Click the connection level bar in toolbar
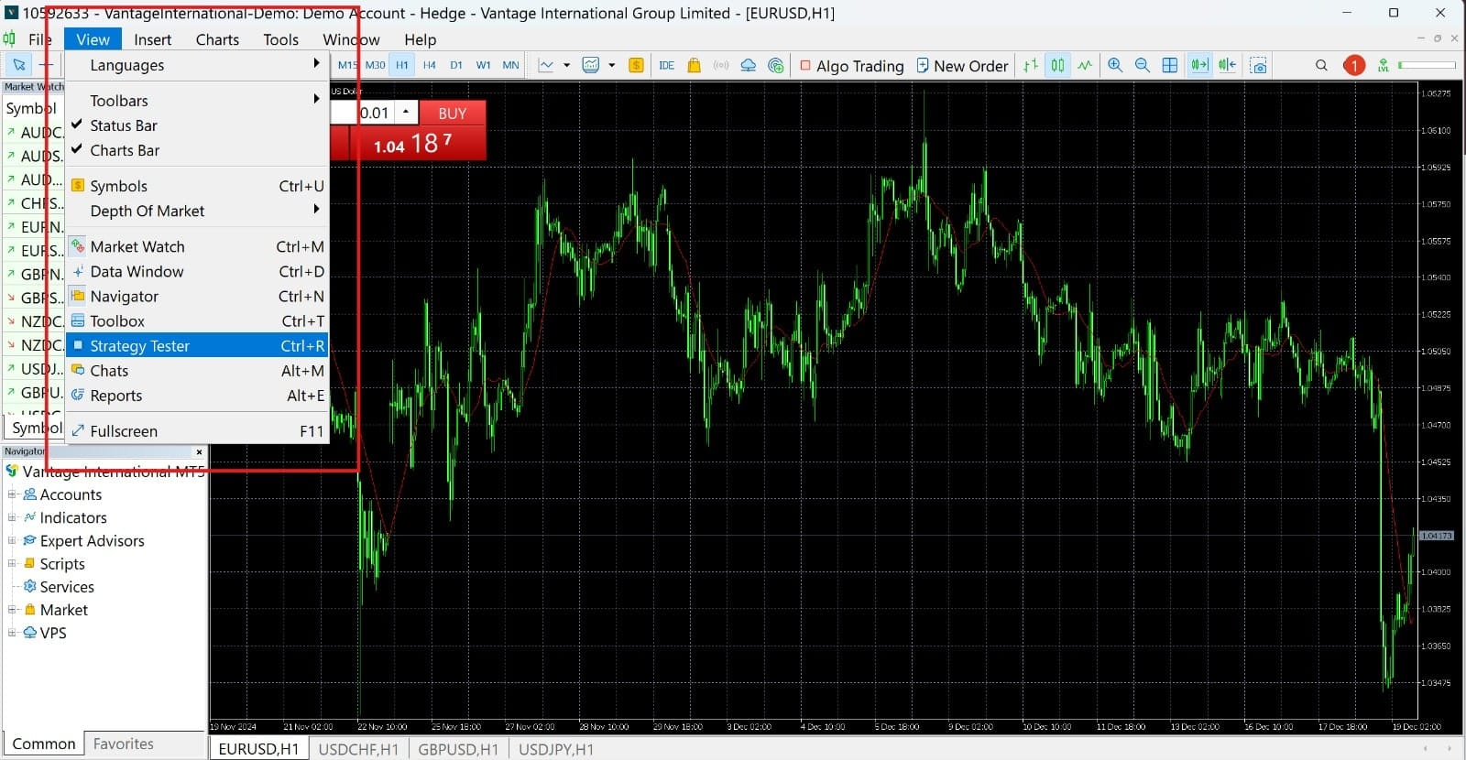 [1427, 65]
